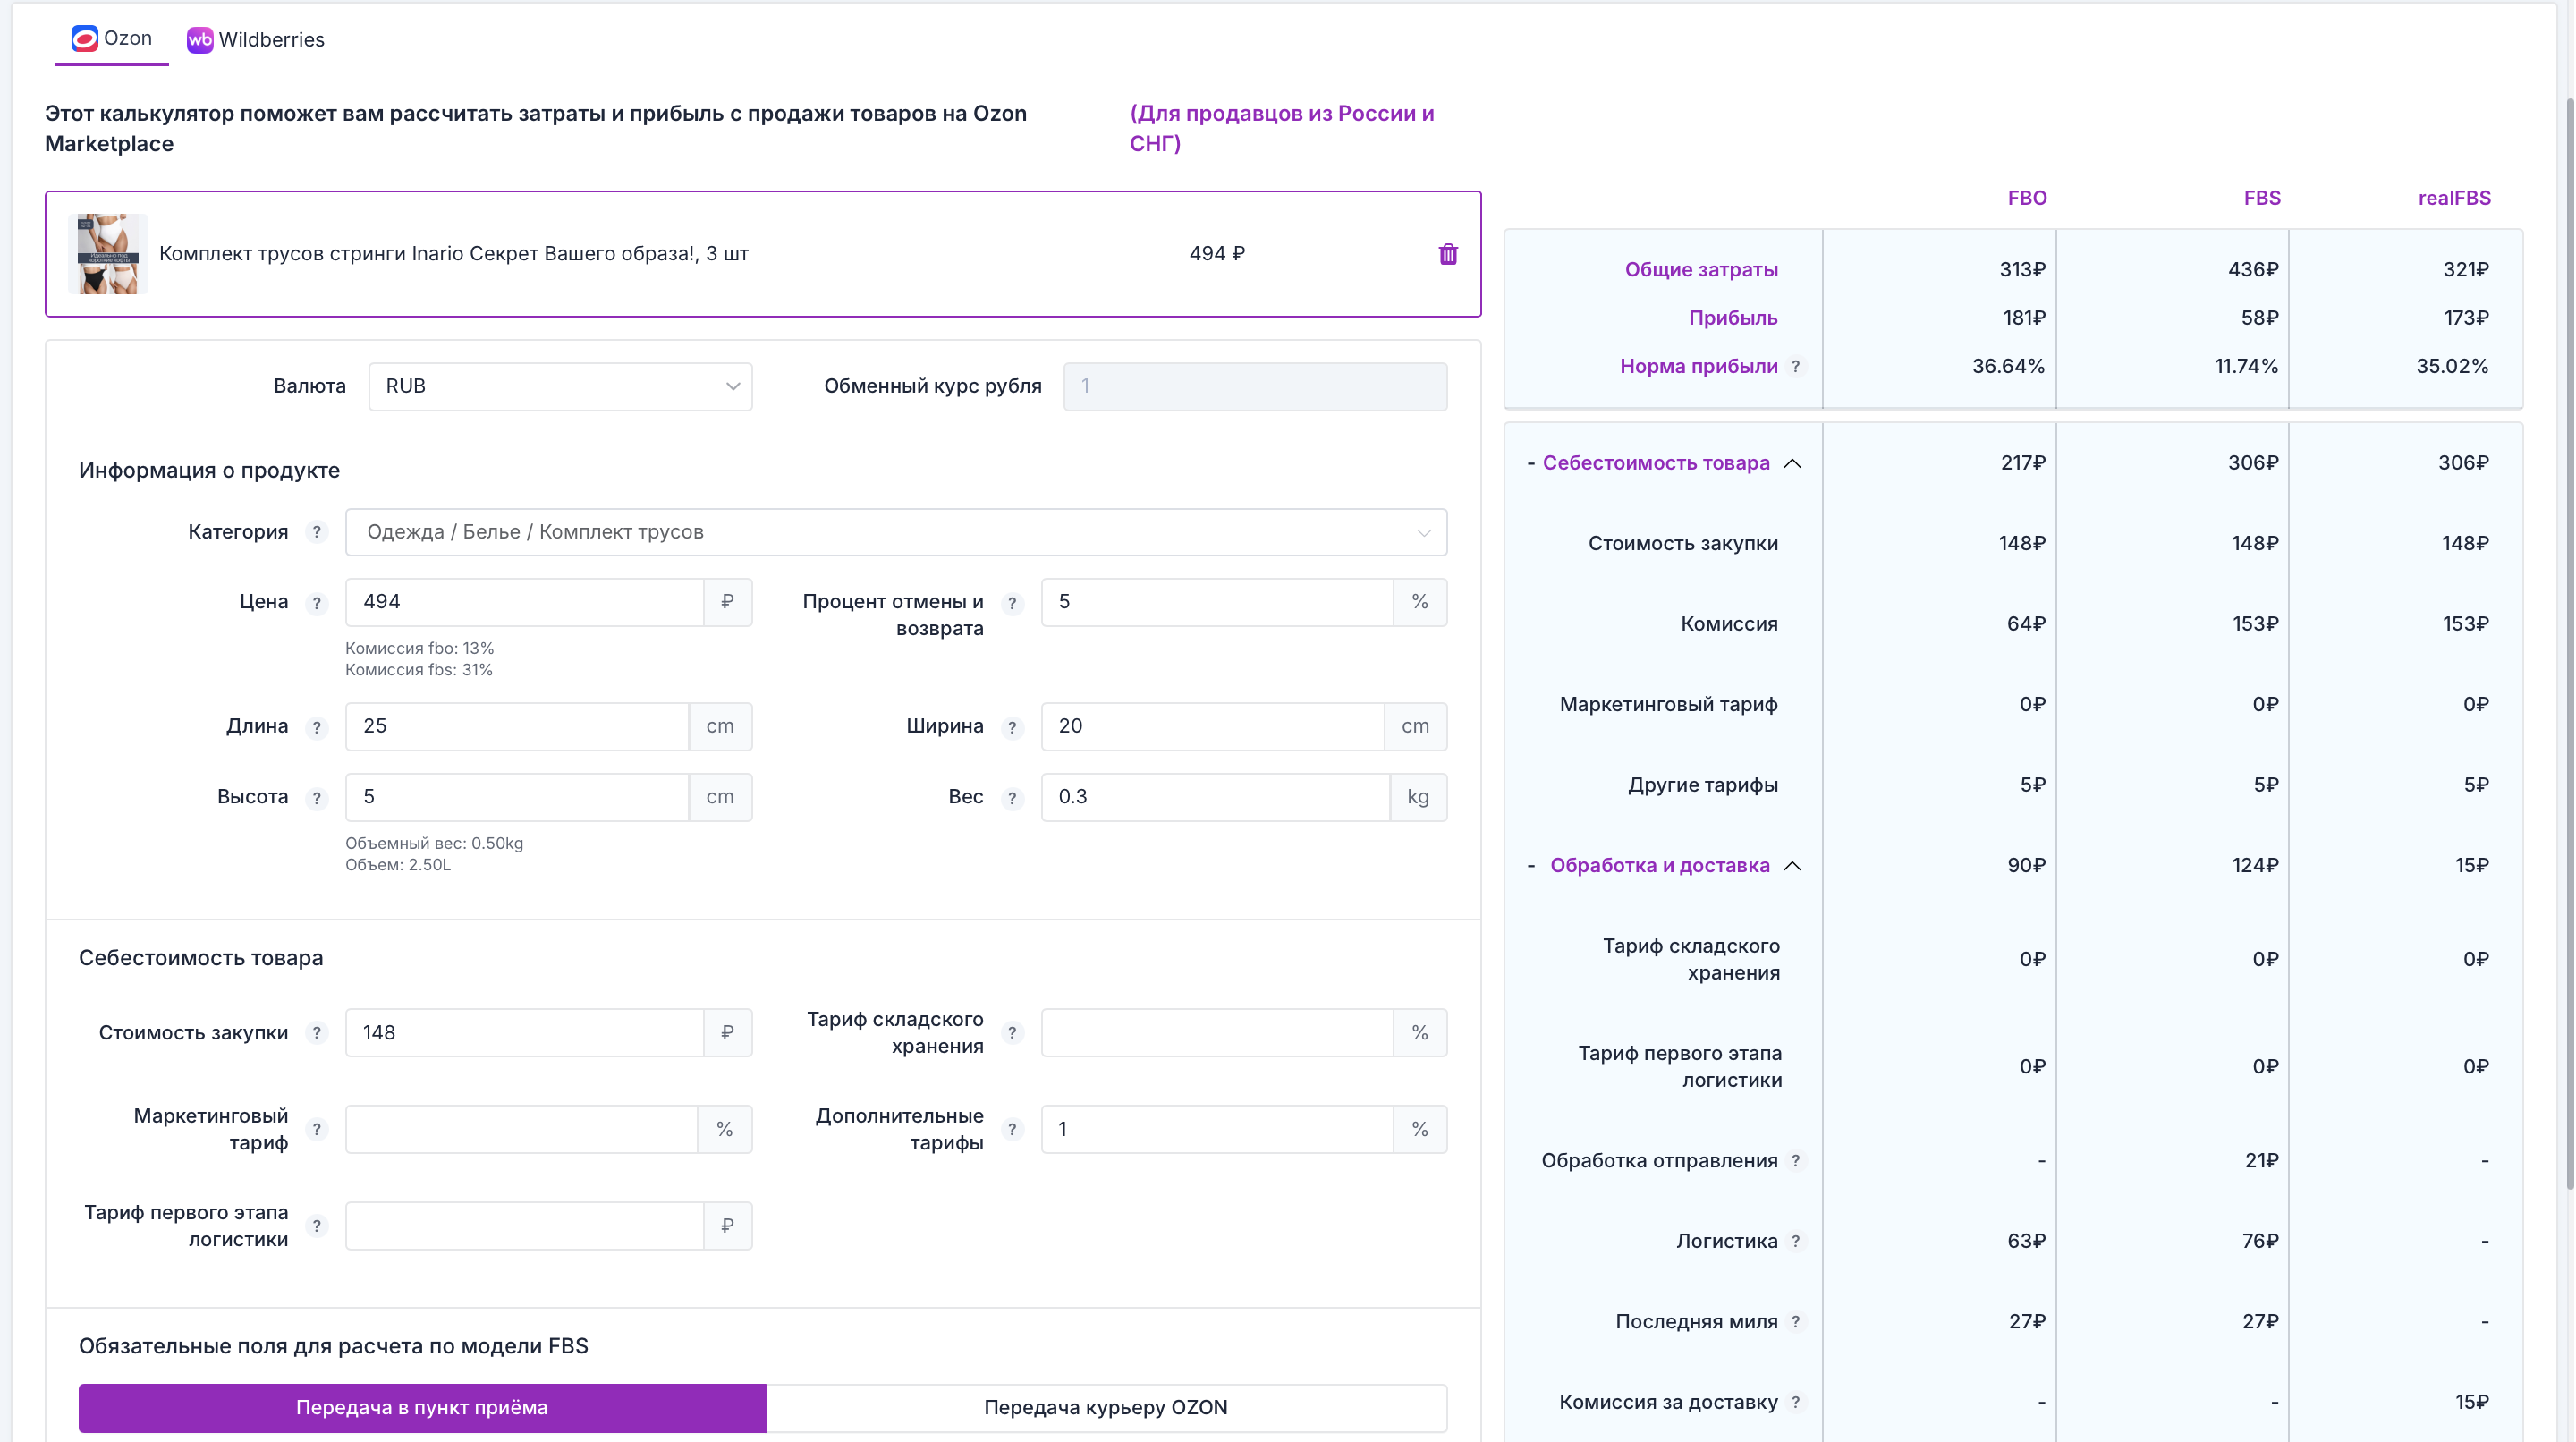Click the Тариф складского хранения input
Image resolution: width=2576 pixels, height=1442 pixels.
(x=1217, y=1033)
